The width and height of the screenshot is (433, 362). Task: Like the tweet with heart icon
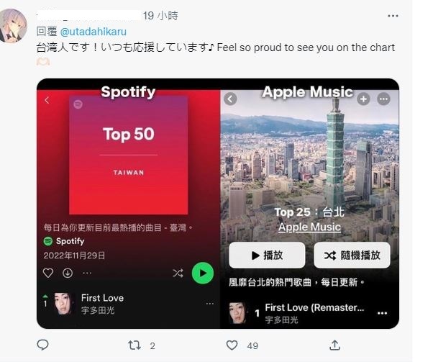pyautogui.click(x=232, y=345)
